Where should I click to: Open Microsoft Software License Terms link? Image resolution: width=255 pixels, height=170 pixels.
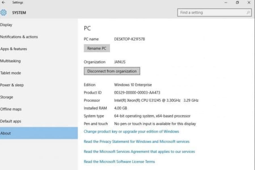coord(119,161)
